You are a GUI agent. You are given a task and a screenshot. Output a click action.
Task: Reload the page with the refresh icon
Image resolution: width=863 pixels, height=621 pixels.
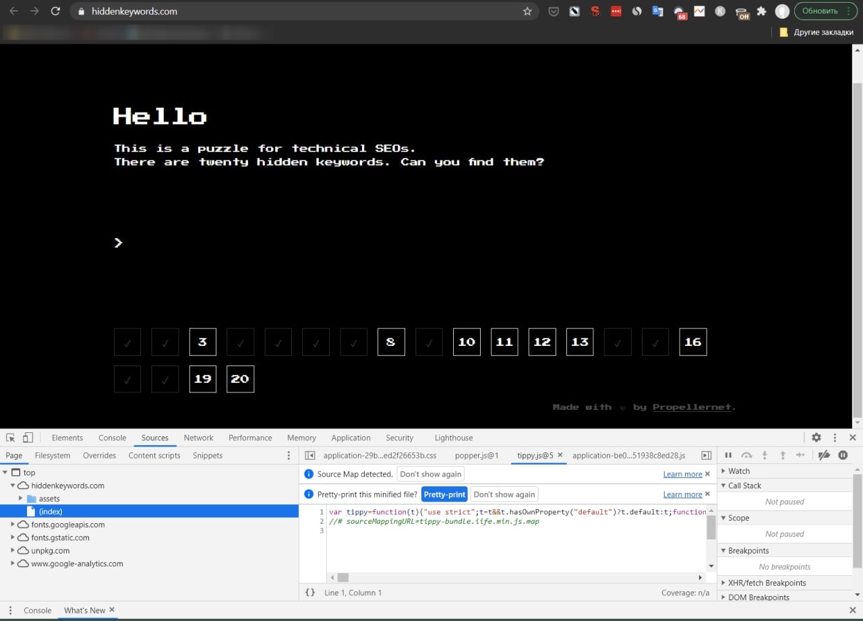[x=55, y=11]
